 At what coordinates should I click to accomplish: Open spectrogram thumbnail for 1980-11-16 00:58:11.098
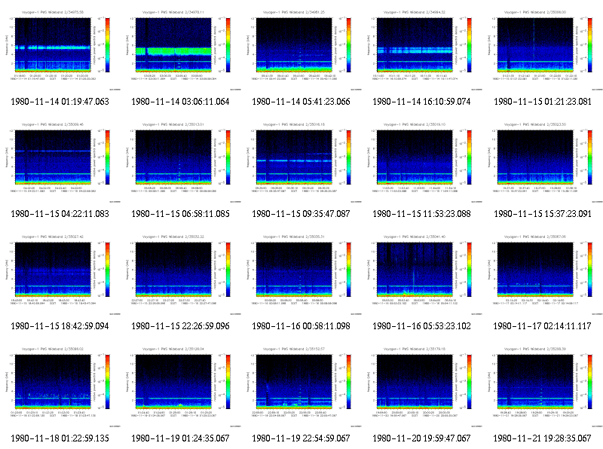pyautogui.click(x=301, y=274)
